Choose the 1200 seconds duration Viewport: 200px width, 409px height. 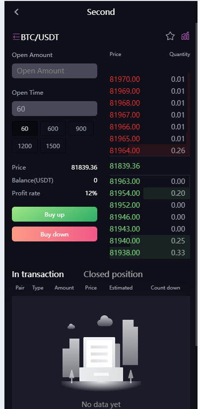tap(25, 146)
